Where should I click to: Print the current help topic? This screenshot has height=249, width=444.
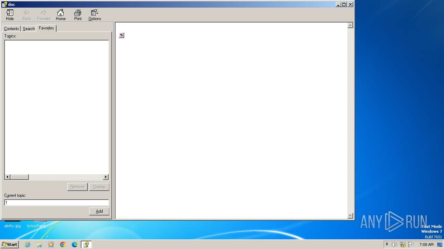[x=78, y=15]
